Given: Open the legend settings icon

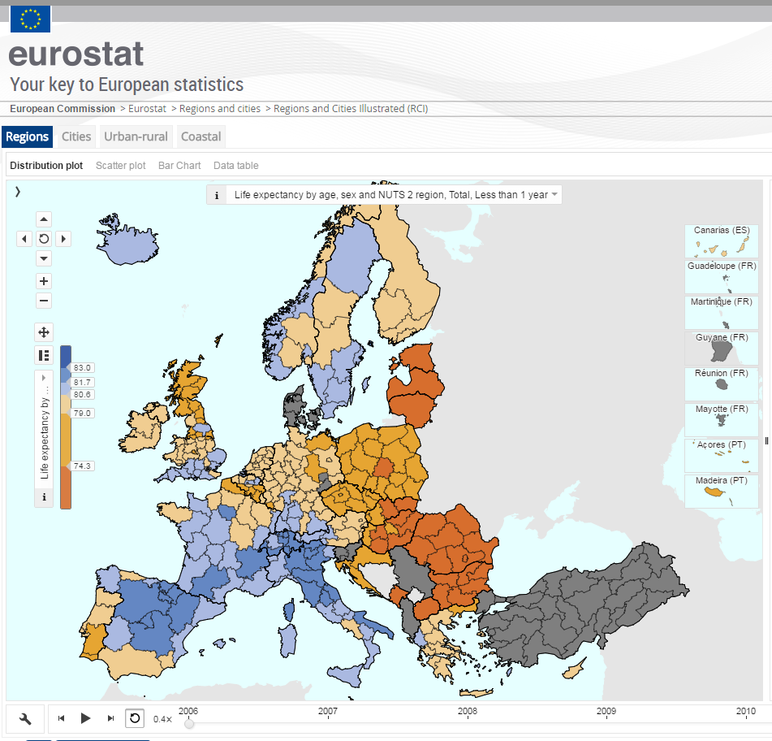Looking at the screenshot, I should point(43,355).
